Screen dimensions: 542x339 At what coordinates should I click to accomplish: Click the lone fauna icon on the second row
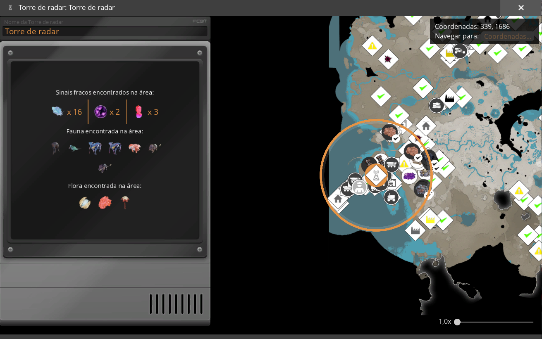105,168
